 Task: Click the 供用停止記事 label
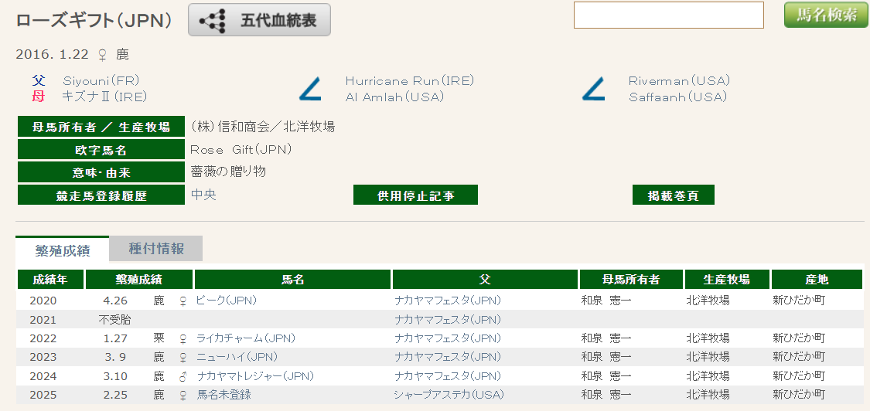pyautogui.click(x=415, y=195)
